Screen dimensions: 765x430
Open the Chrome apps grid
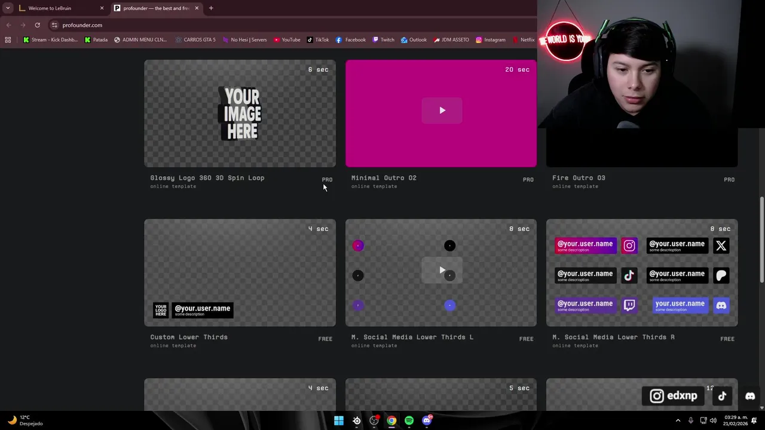8,40
